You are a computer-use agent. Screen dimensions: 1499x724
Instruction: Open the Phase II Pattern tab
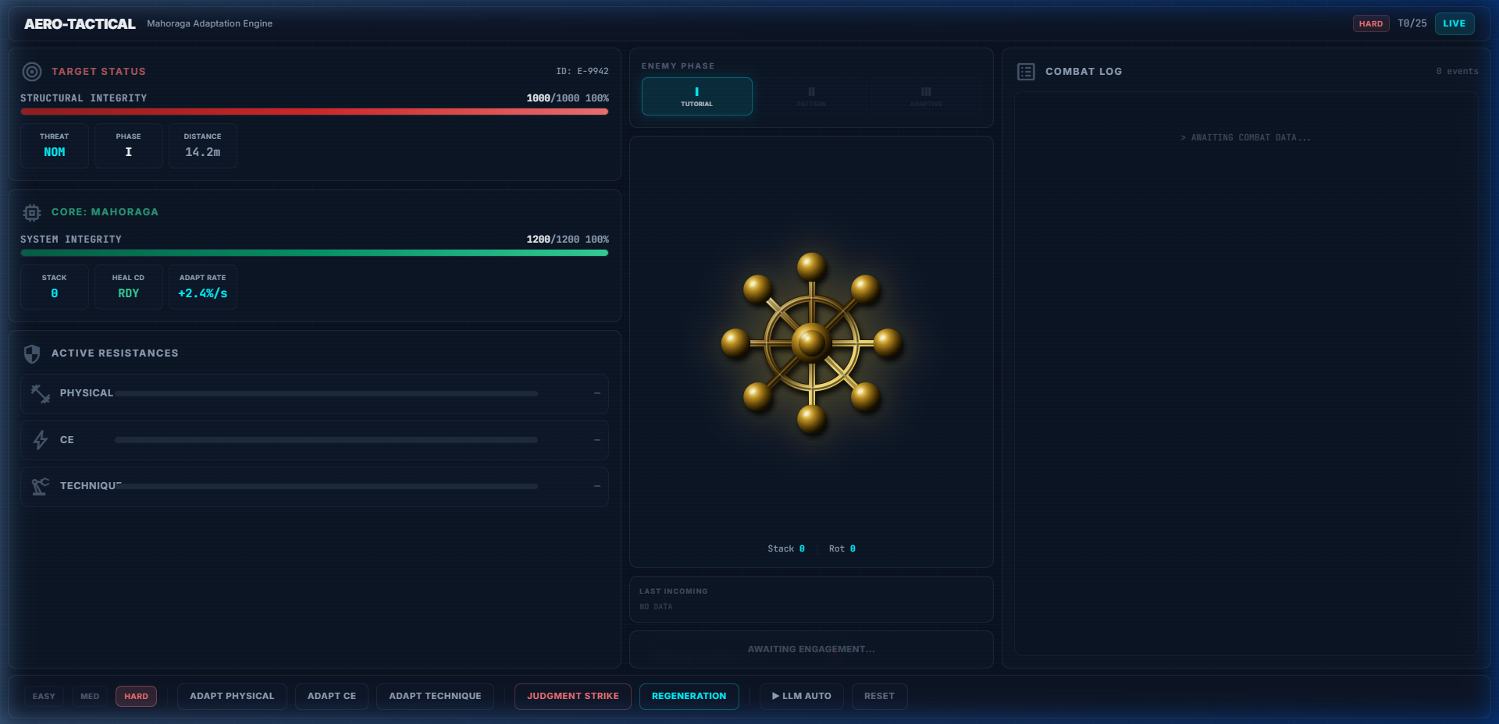(811, 97)
